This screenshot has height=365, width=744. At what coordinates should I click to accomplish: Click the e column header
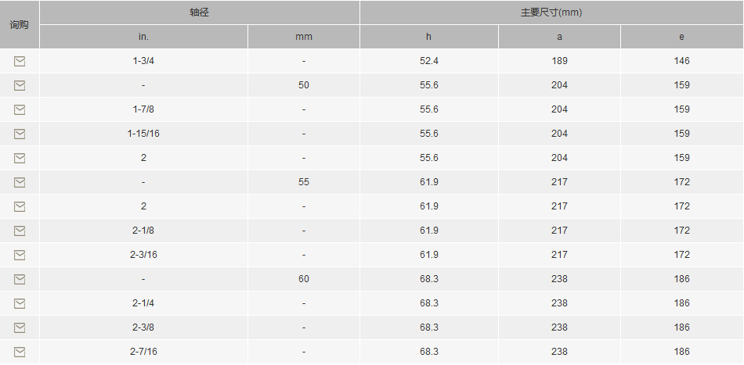coord(682,37)
